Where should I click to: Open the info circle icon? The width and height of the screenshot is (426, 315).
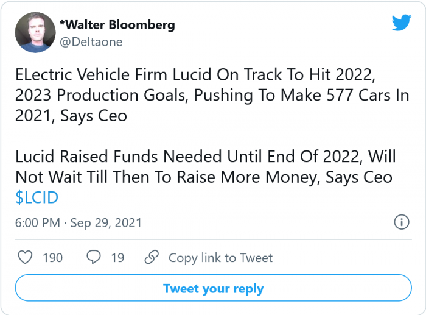[401, 222]
